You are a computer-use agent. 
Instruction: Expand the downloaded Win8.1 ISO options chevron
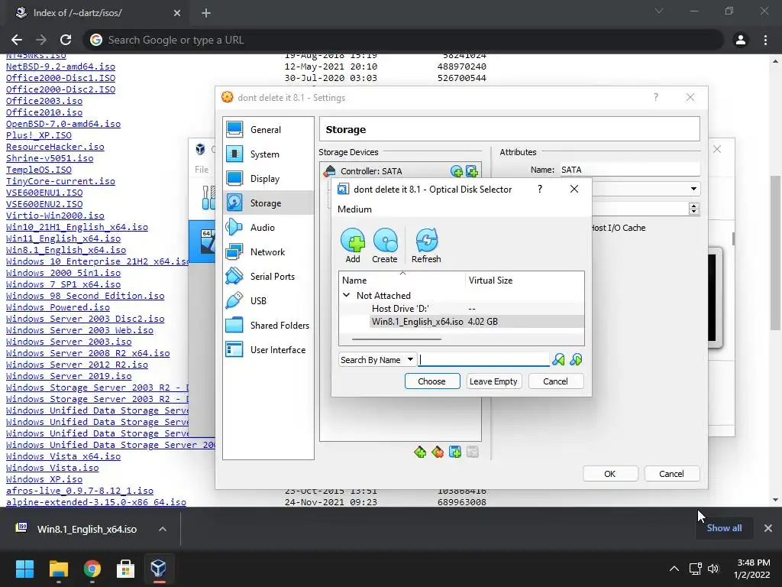(x=163, y=529)
